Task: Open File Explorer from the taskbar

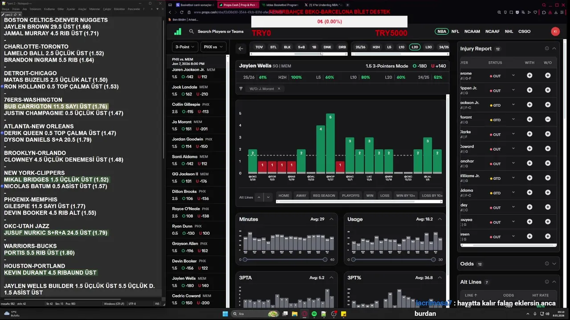Action: pyautogui.click(x=295, y=314)
